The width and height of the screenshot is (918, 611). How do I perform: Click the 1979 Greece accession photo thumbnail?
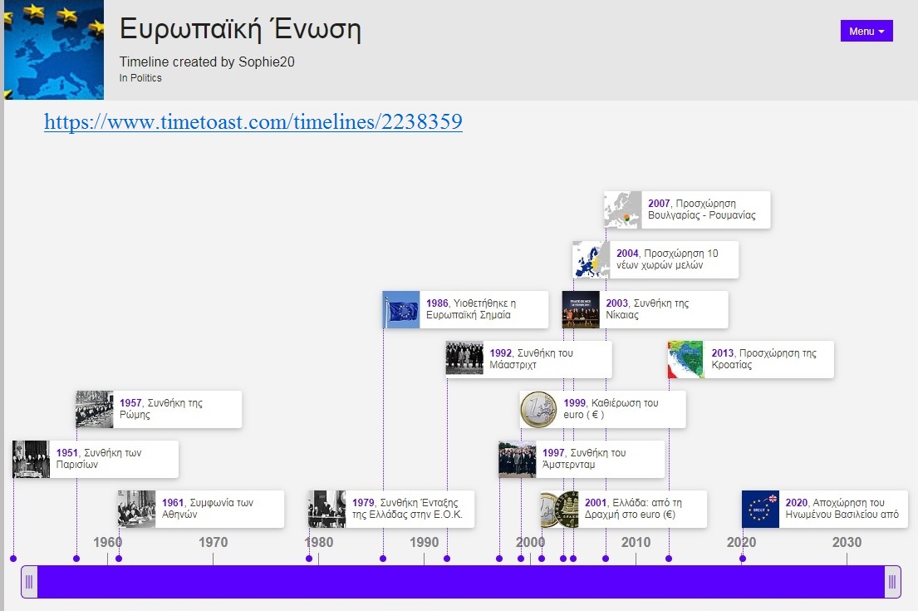pyautogui.click(x=326, y=509)
